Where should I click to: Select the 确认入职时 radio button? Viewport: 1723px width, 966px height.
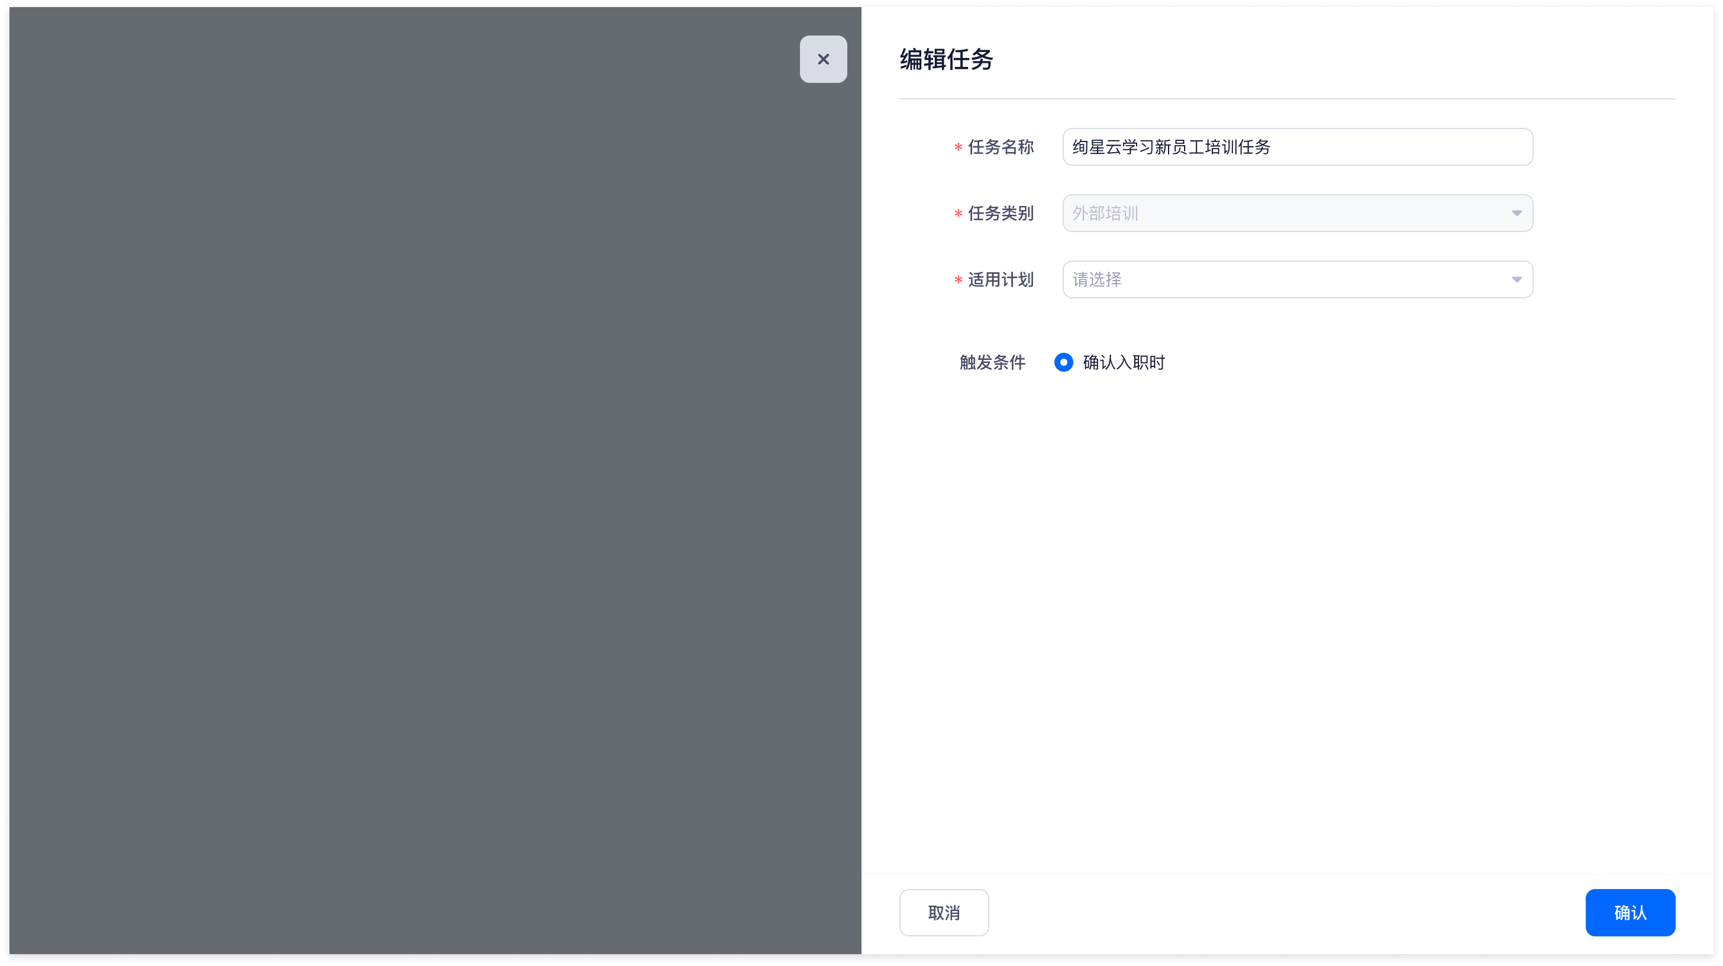pos(1063,363)
